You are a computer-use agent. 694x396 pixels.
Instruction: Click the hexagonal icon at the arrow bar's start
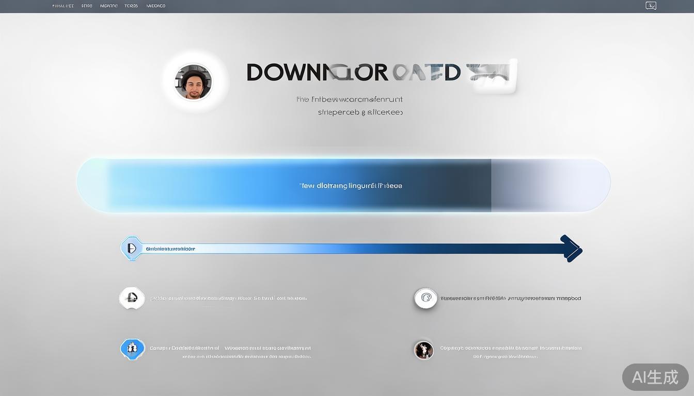131,248
